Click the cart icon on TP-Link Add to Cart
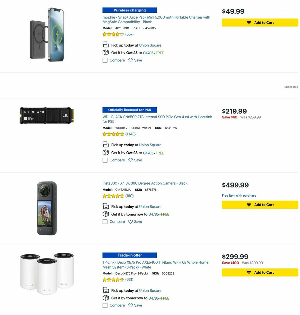 [249, 272]
